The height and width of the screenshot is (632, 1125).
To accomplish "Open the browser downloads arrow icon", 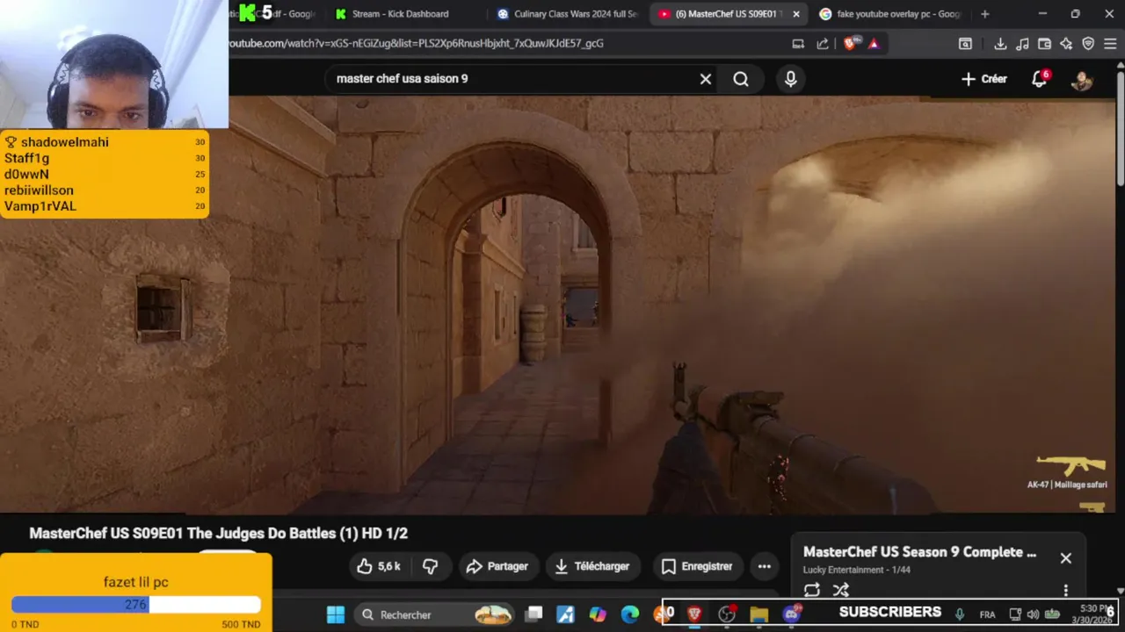I will (x=1000, y=44).
